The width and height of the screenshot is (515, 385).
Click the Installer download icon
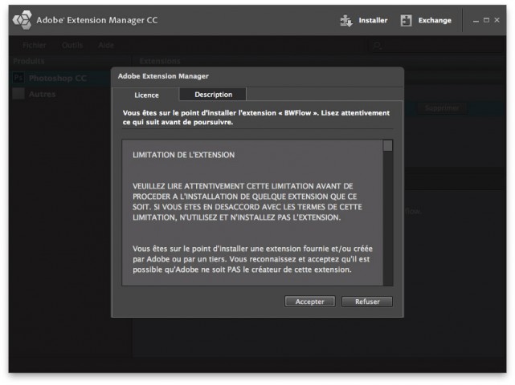click(346, 20)
